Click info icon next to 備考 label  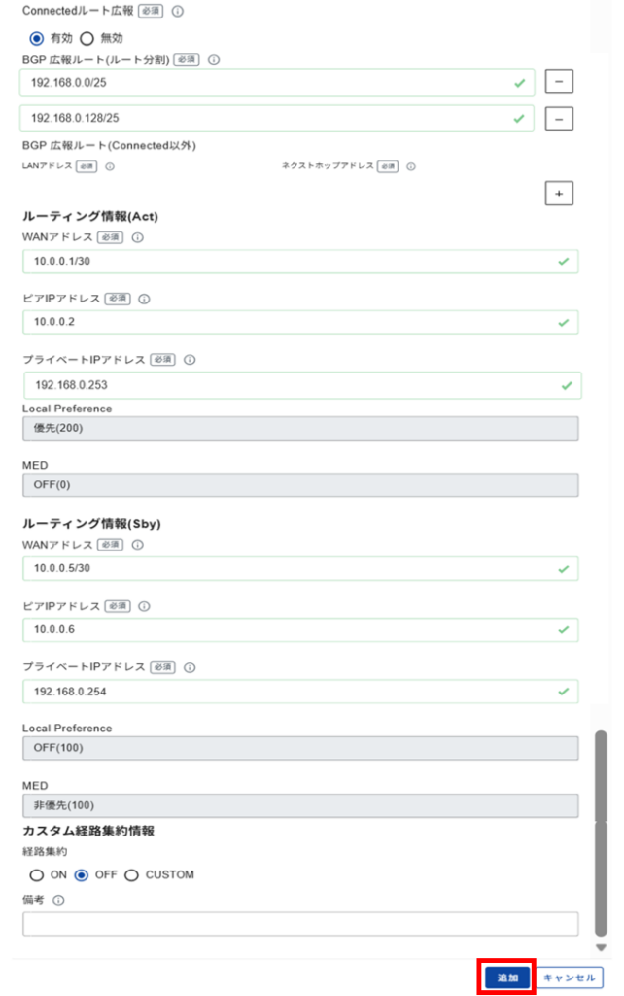58,900
